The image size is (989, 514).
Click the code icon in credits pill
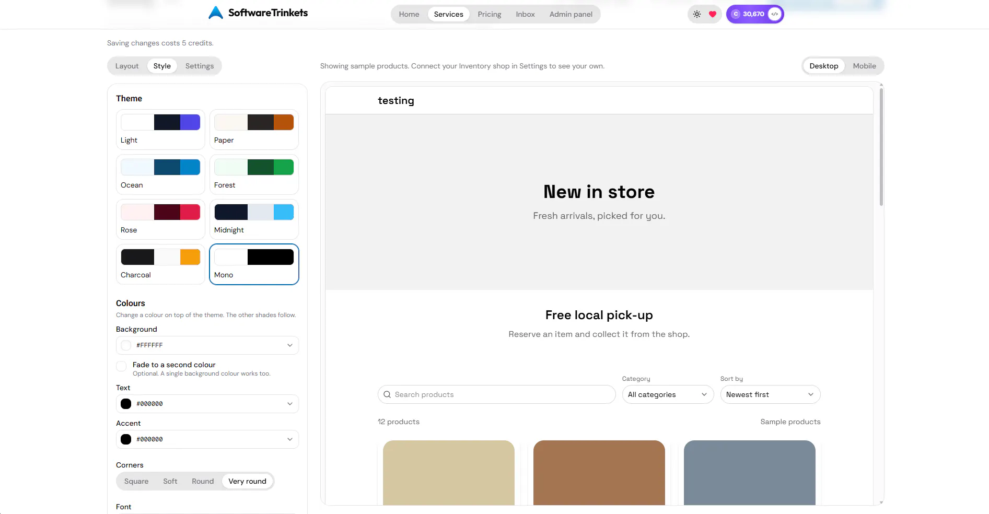[775, 14]
